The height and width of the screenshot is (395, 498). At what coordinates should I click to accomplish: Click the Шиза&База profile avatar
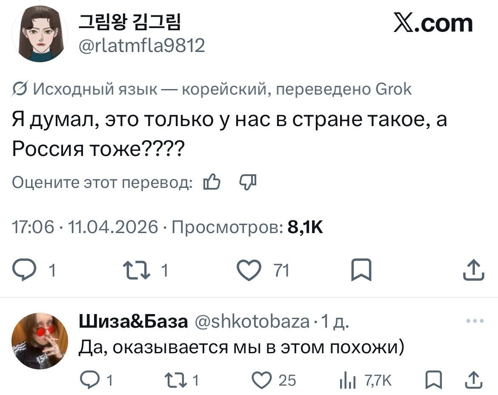click(39, 340)
